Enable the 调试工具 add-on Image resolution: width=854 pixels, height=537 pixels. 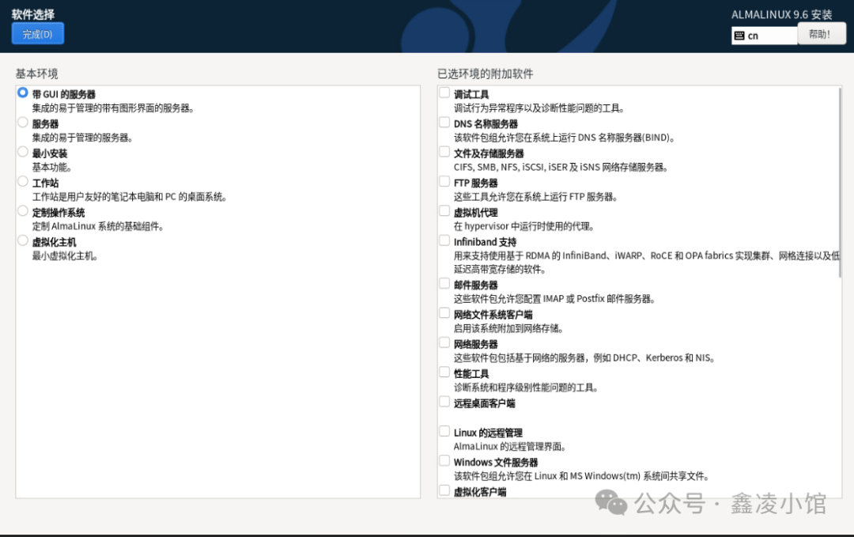point(444,93)
